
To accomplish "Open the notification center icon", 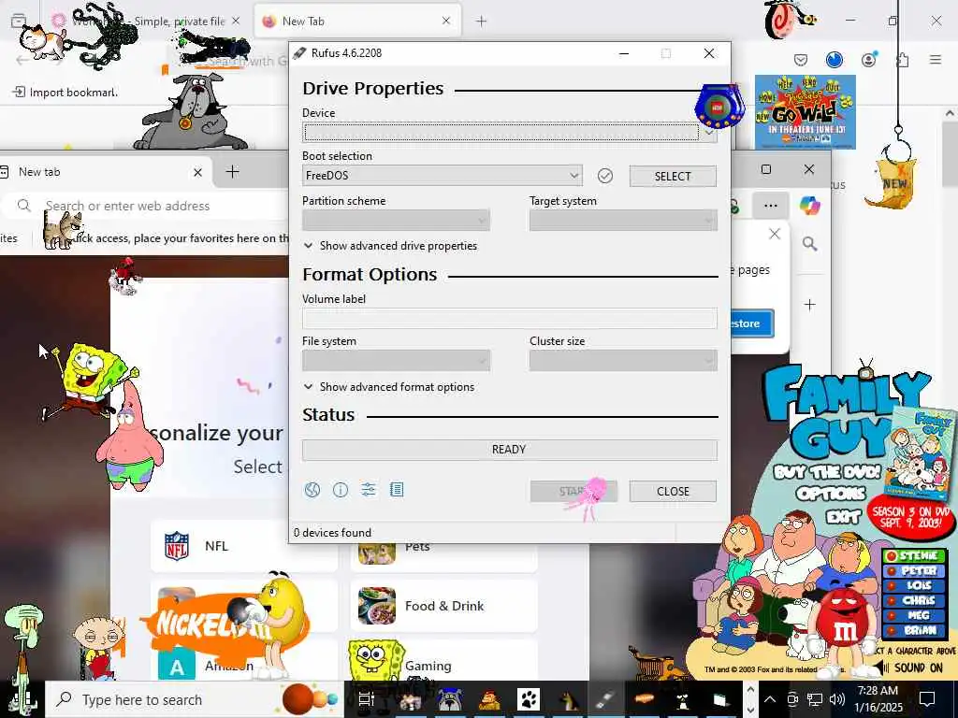I will 927,699.
